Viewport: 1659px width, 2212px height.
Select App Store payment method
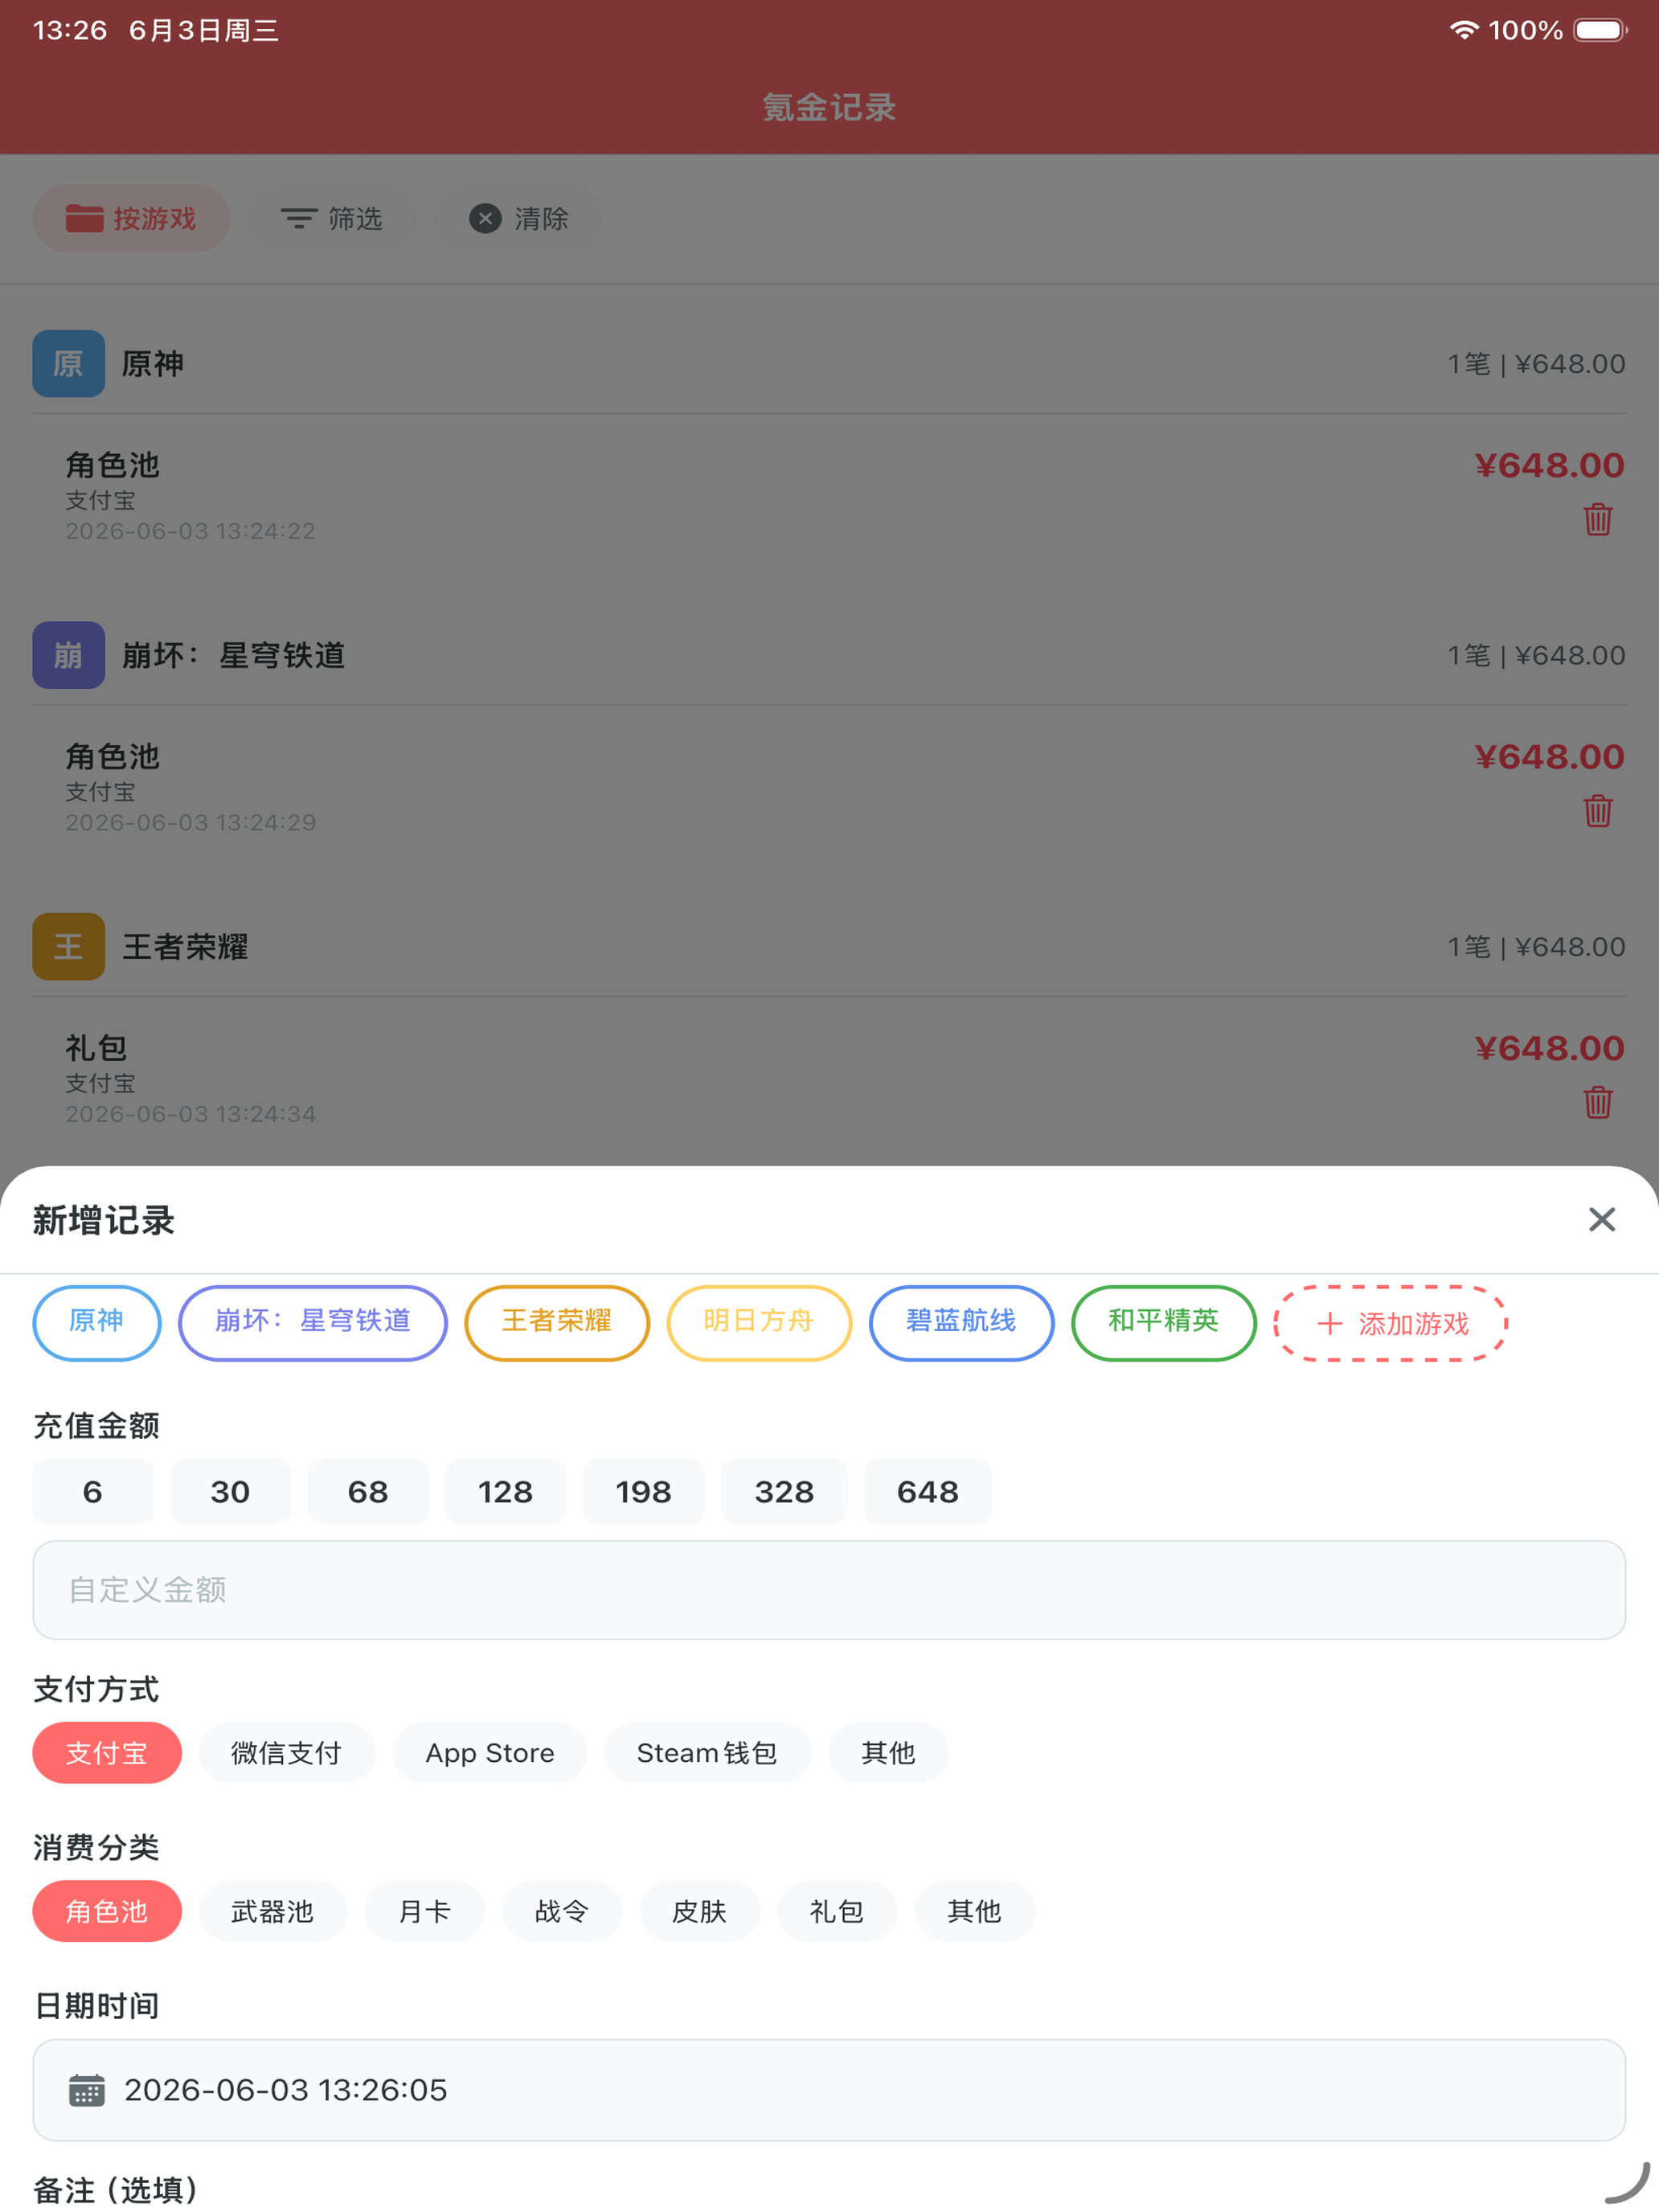click(490, 1753)
